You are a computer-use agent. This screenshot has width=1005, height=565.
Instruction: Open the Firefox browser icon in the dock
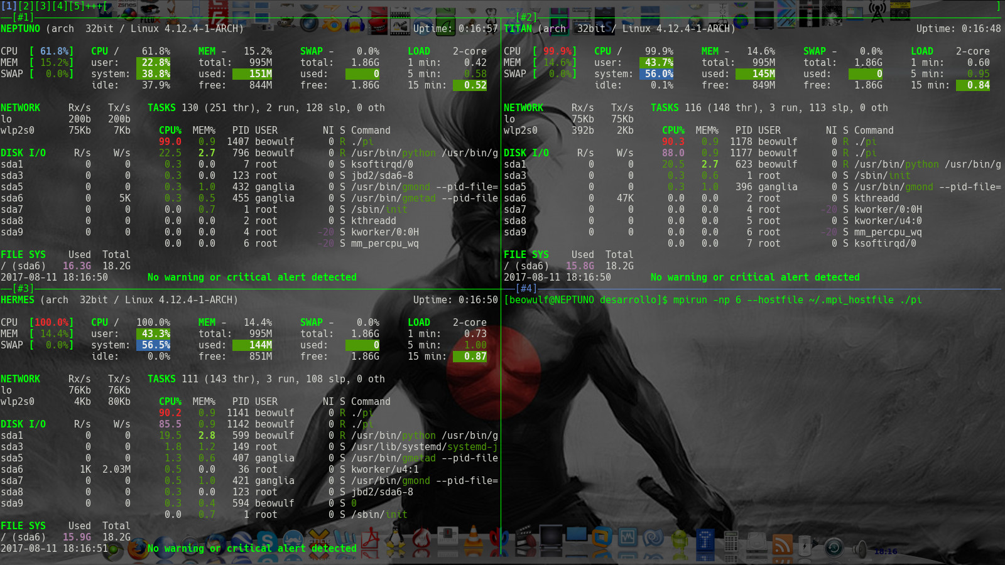coord(138,548)
